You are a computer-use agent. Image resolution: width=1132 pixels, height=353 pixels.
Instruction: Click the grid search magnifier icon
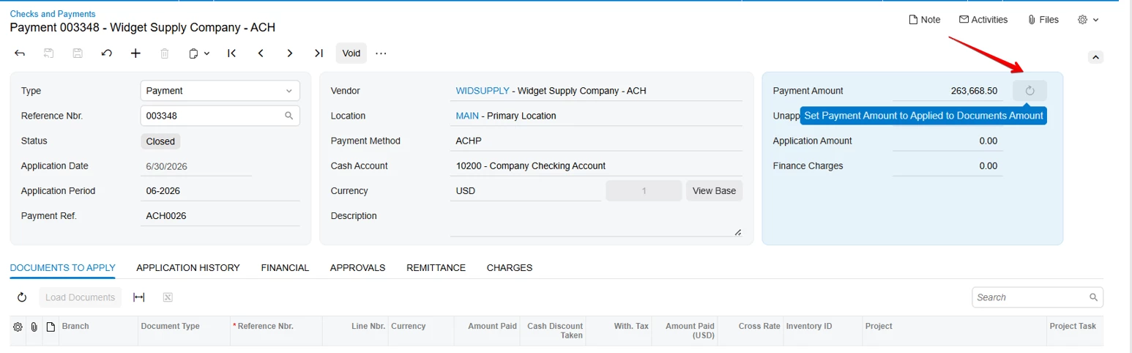tap(1093, 297)
